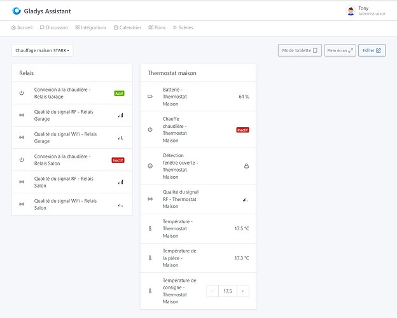The width and height of the screenshot is (397, 318).
Task: Click the 17.5 °C temperature value
Action: [242, 228]
